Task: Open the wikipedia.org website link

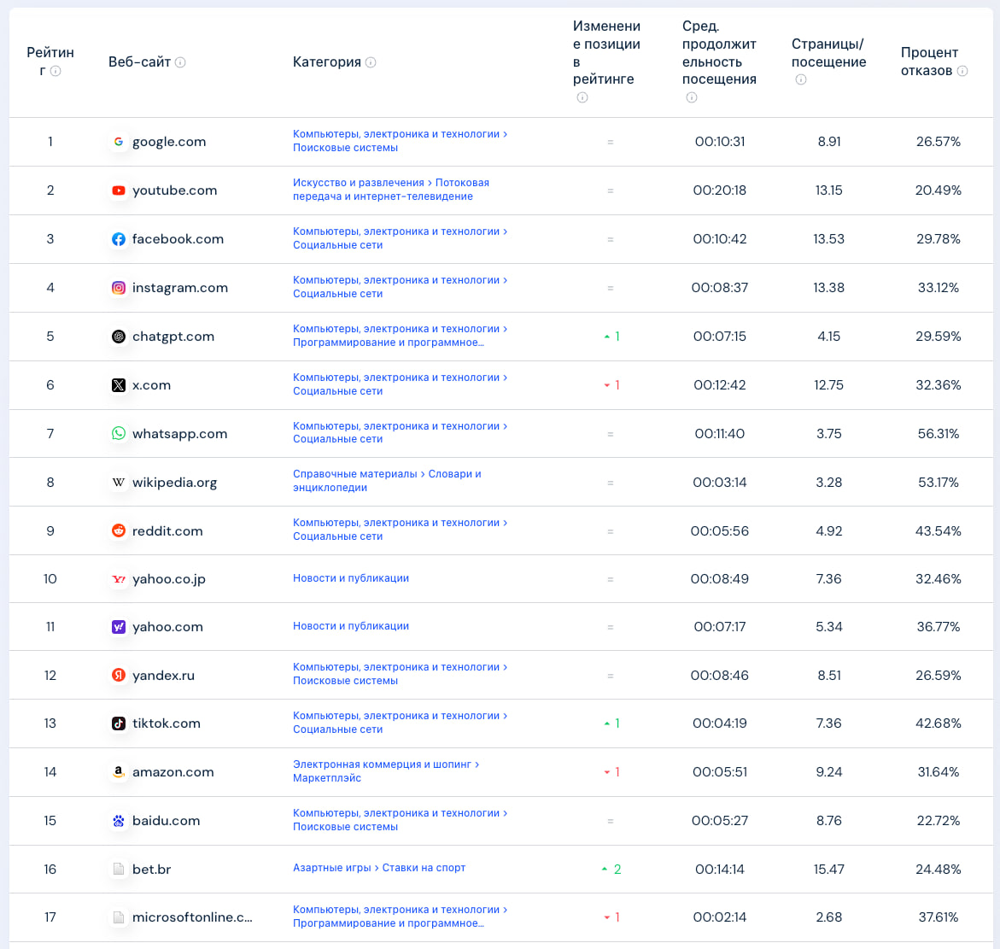Action: click(x=174, y=483)
